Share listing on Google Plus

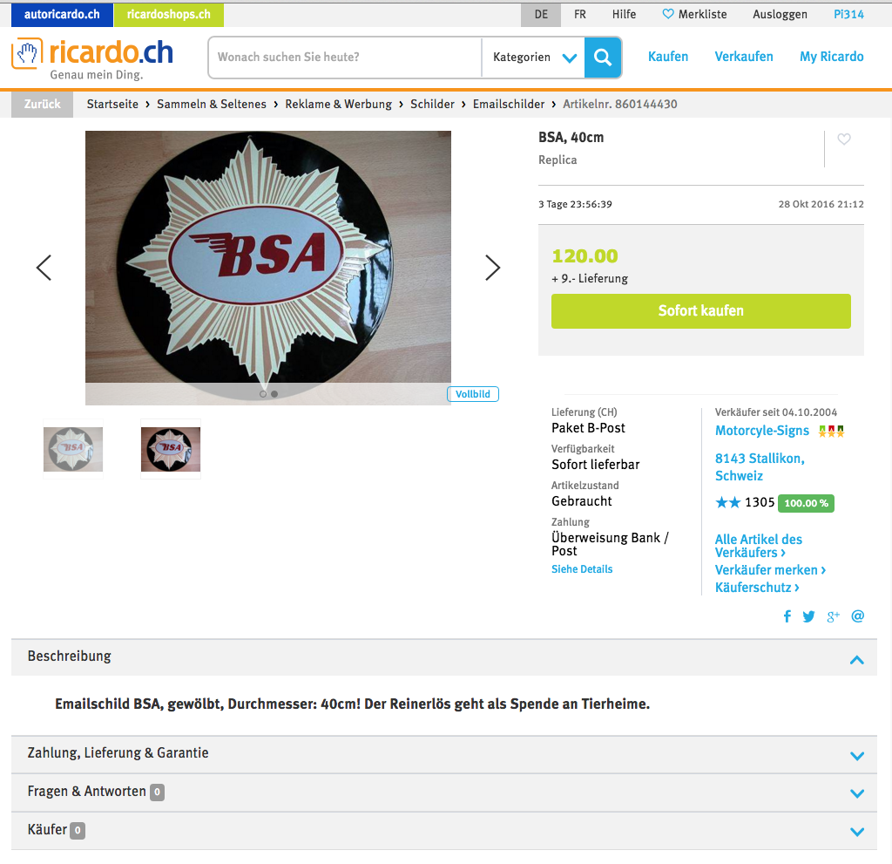(833, 616)
